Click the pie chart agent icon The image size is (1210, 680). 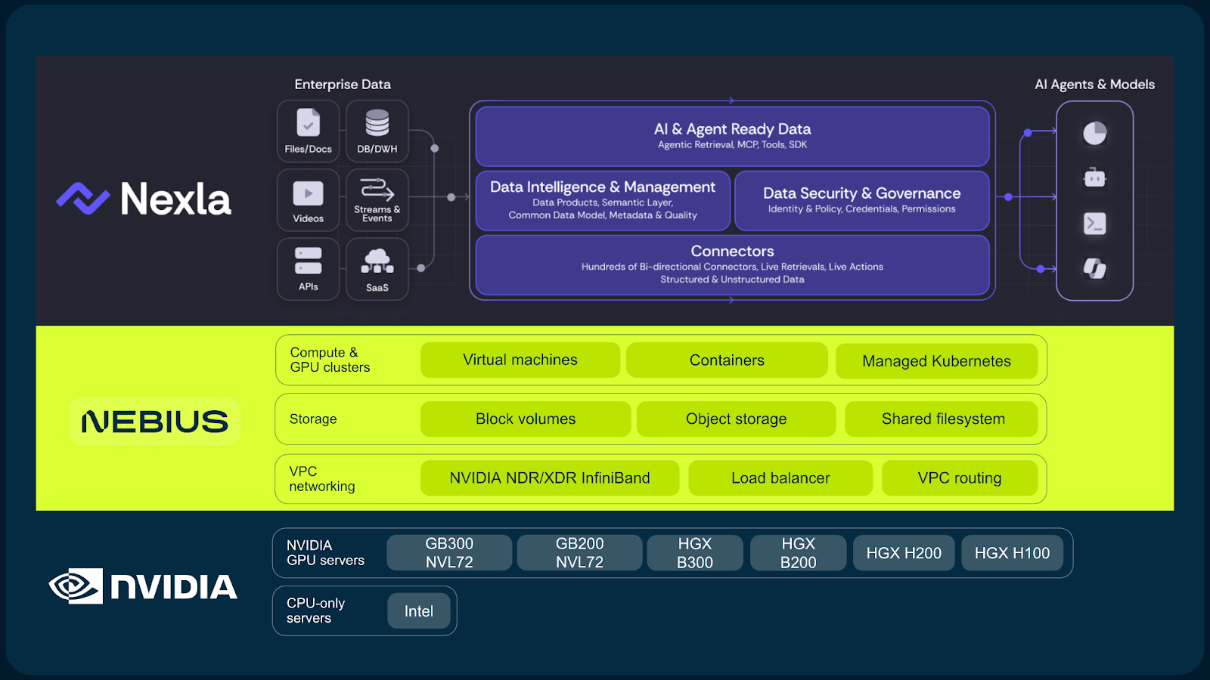1094,134
